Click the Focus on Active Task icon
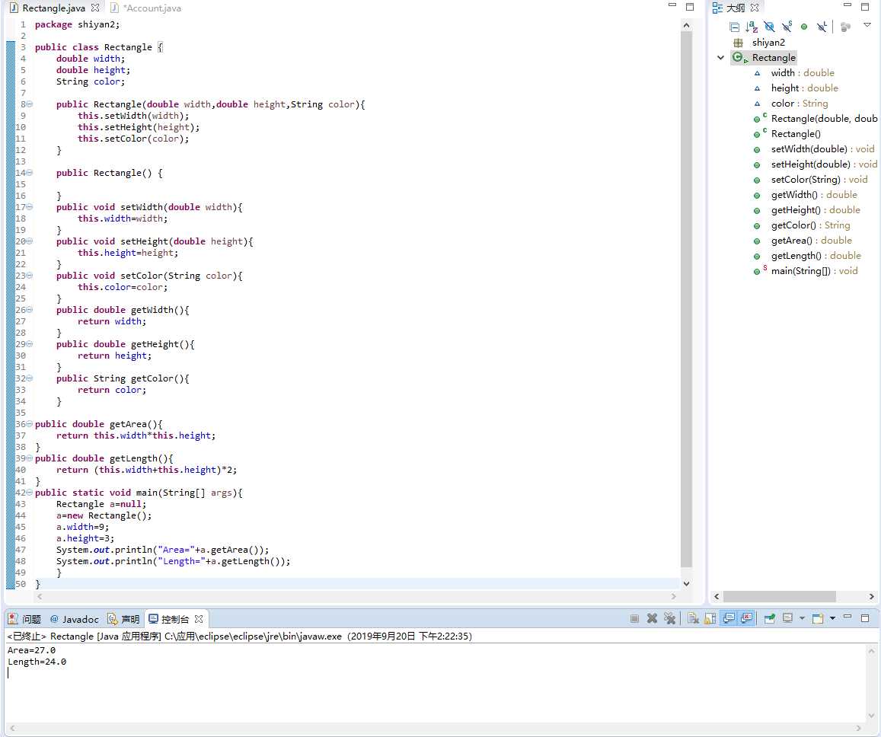 [x=845, y=27]
